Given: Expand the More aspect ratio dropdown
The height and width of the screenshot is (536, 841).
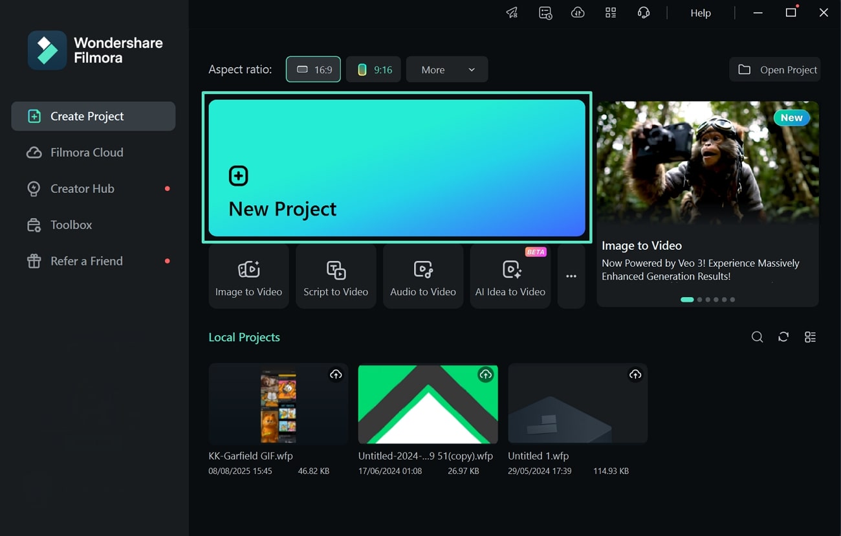Looking at the screenshot, I should 447,69.
